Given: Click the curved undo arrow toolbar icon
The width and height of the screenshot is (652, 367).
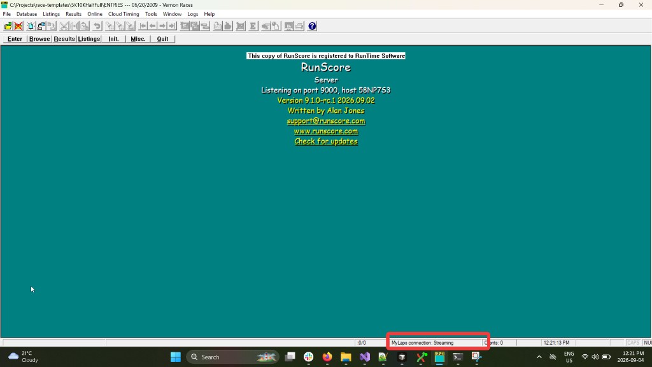Looking at the screenshot, I should tap(97, 26).
